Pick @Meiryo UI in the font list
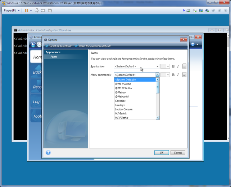Image resolution: width=231 pixels, height=187 pixels. (135, 96)
